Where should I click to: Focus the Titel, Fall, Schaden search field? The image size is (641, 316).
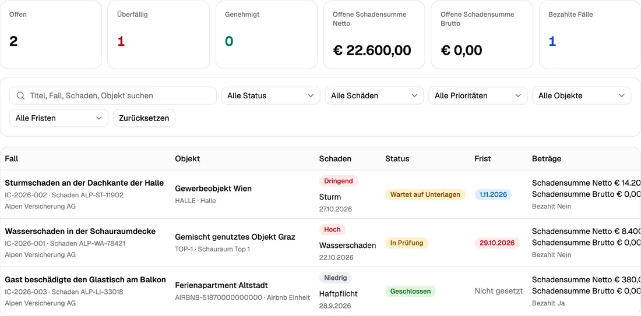pyautogui.click(x=113, y=95)
